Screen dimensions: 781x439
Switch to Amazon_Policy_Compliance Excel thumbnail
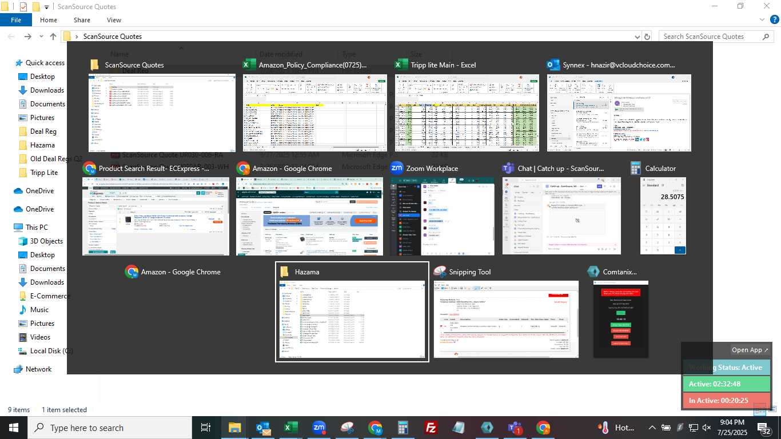click(x=315, y=113)
